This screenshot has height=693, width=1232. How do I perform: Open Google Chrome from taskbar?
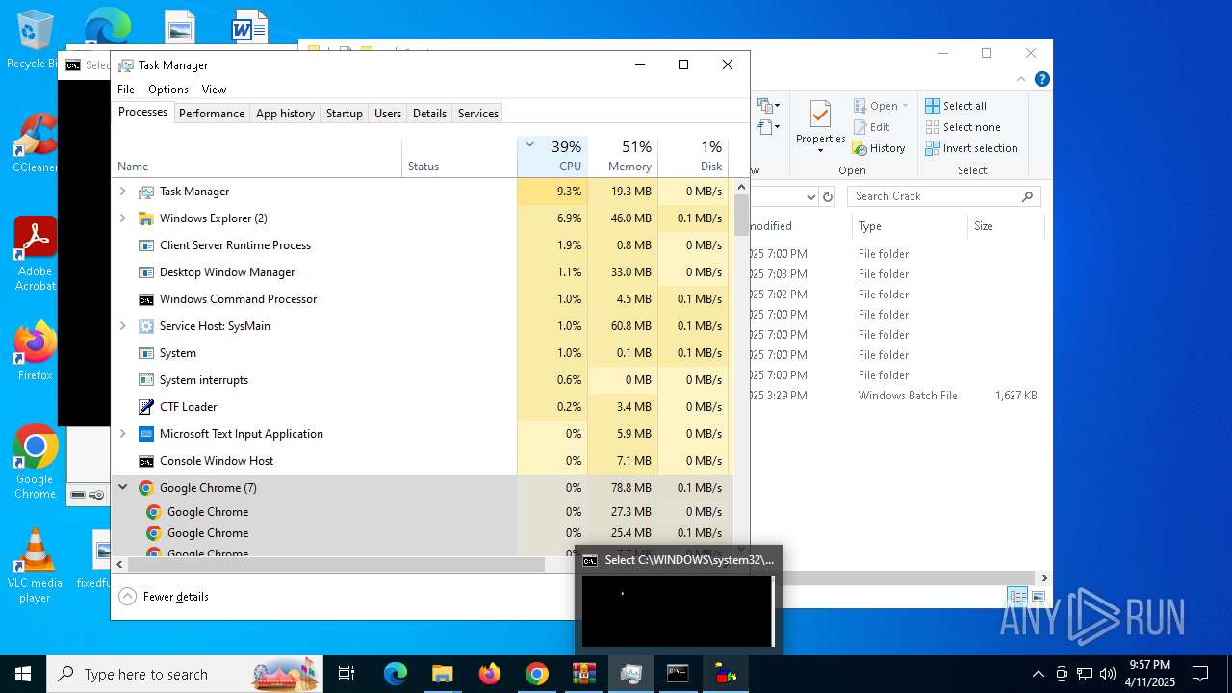coord(537,674)
